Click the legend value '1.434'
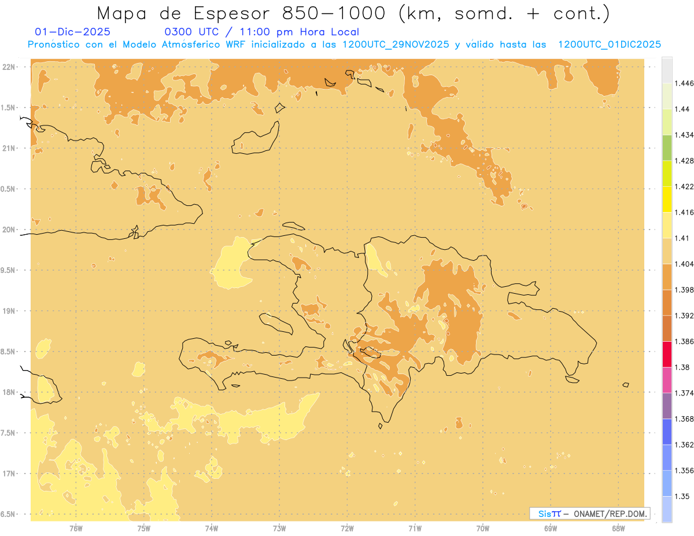Image resolution: width=694 pixels, height=536 pixels. click(x=685, y=135)
